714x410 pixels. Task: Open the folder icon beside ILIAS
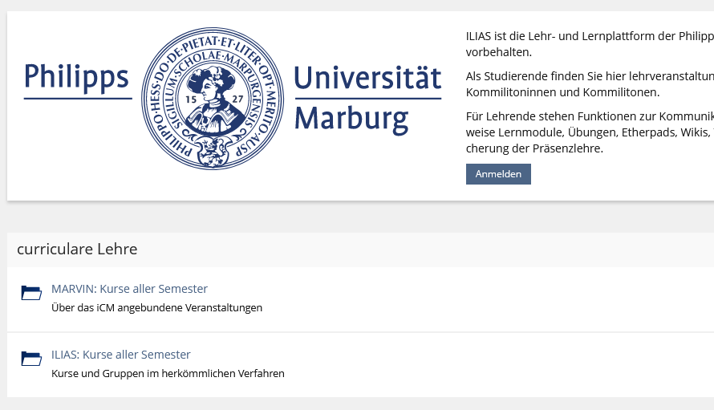31,359
